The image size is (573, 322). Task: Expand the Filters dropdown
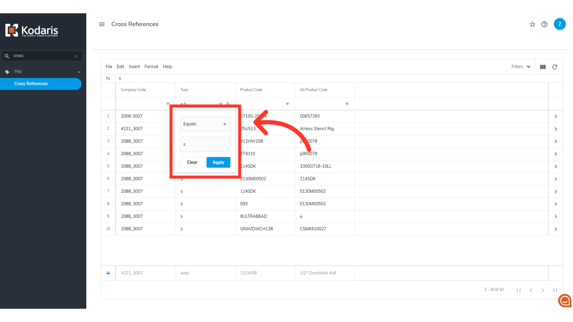pyautogui.click(x=521, y=67)
